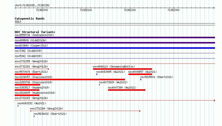
Task: Click the nsv499808 (Kidd2010b) variant label
Action: (x=31, y=40)
